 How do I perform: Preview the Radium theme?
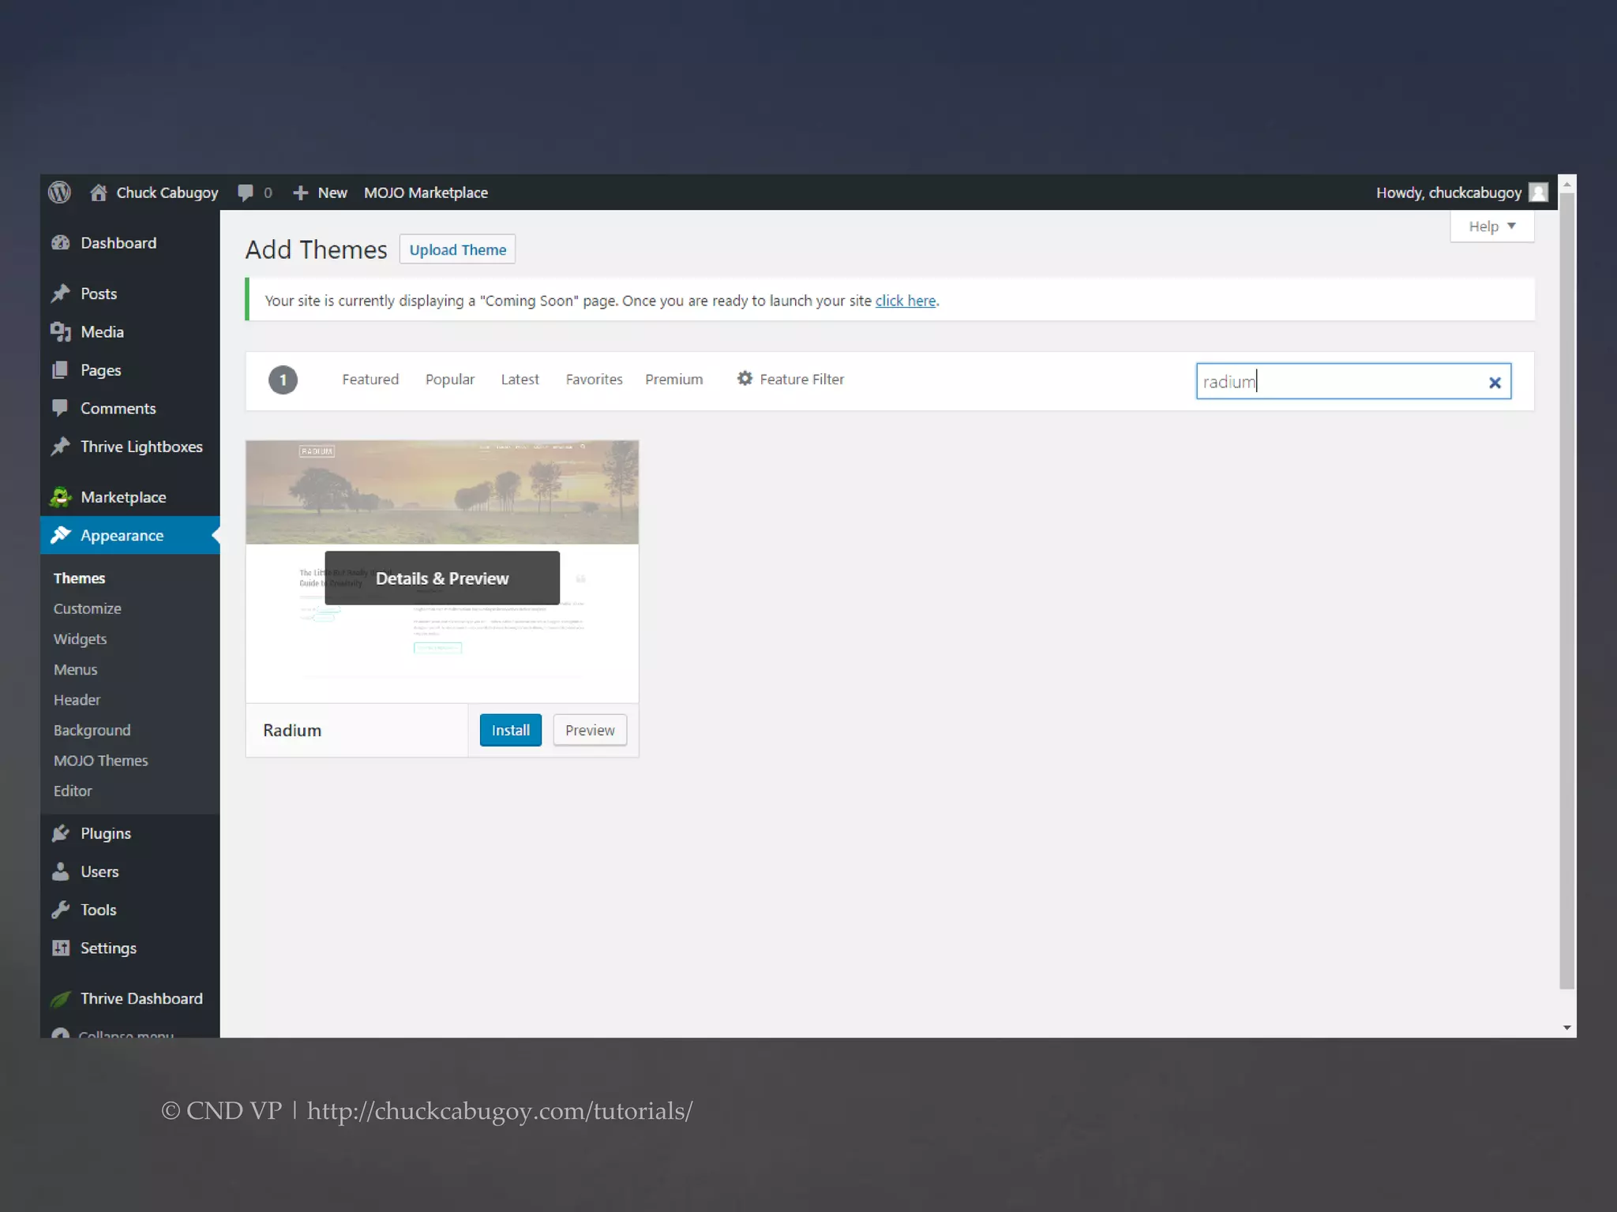(x=590, y=731)
